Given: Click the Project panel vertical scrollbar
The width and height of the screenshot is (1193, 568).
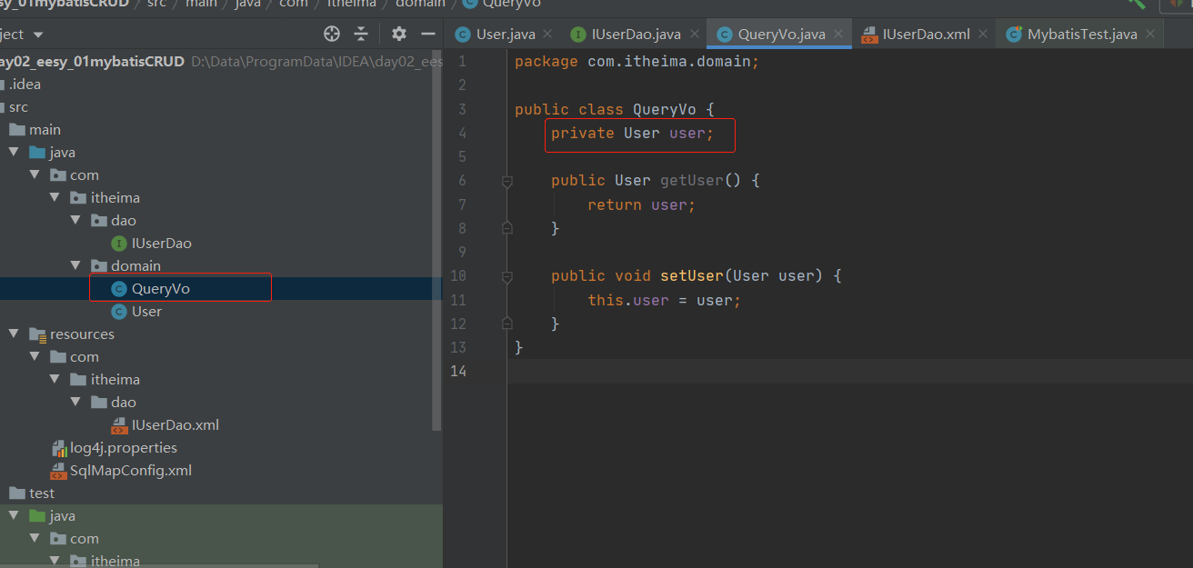Looking at the screenshot, I should tap(437, 241).
